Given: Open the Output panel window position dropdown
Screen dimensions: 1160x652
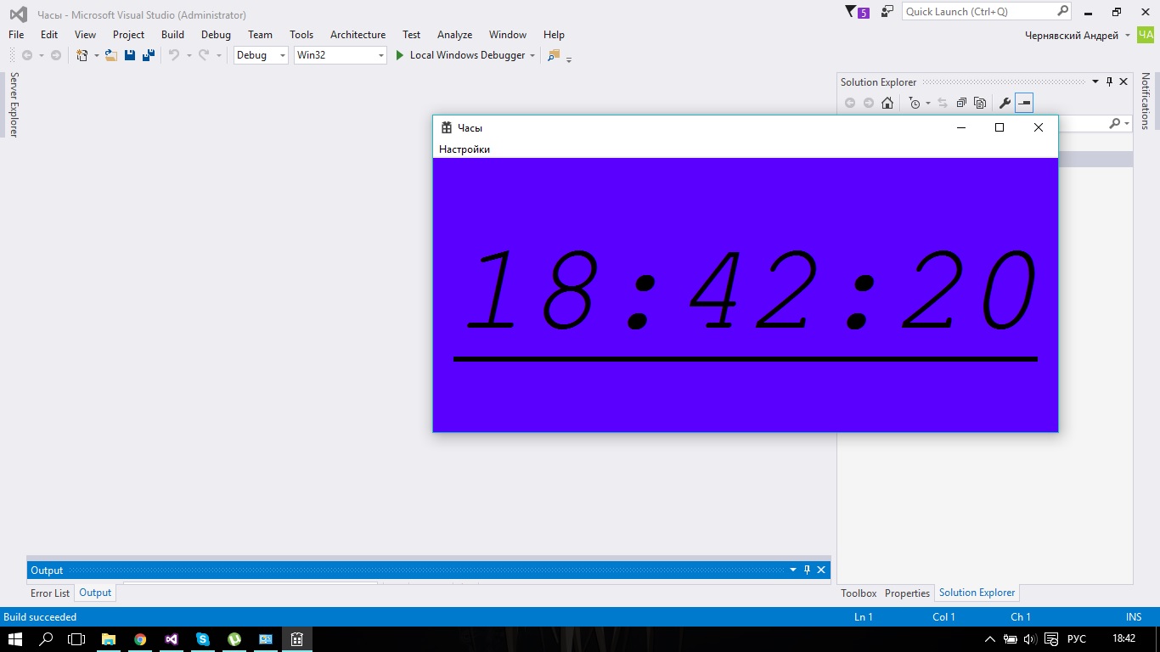Looking at the screenshot, I should 793,570.
